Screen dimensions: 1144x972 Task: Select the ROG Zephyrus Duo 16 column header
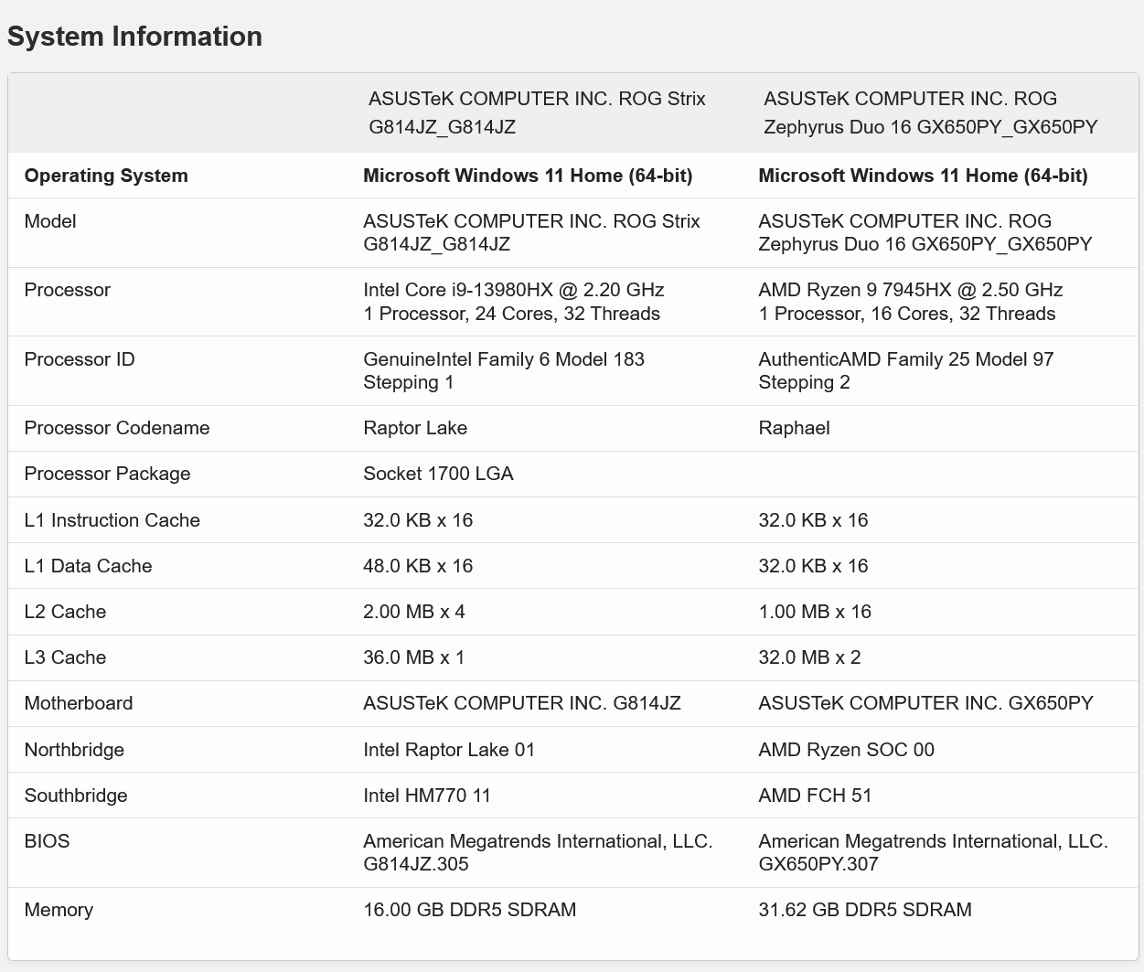(930, 112)
